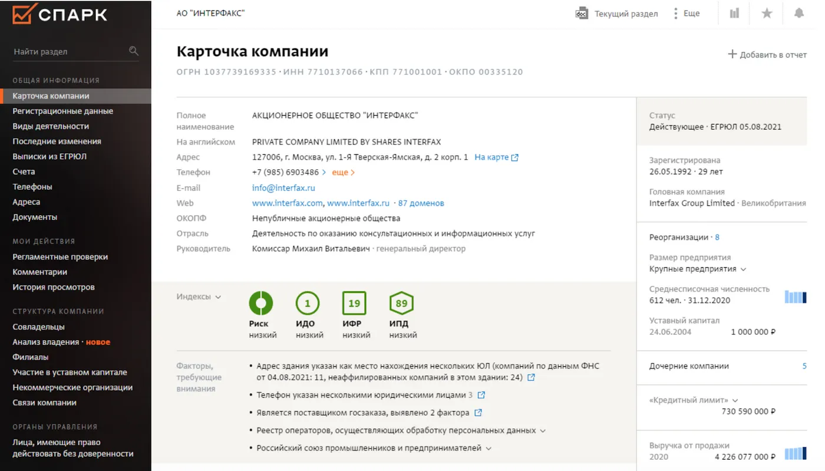Click the ИФР square index showing 19
The height and width of the screenshot is (471, 825).
pyautogui.click(x=354, y=304)
